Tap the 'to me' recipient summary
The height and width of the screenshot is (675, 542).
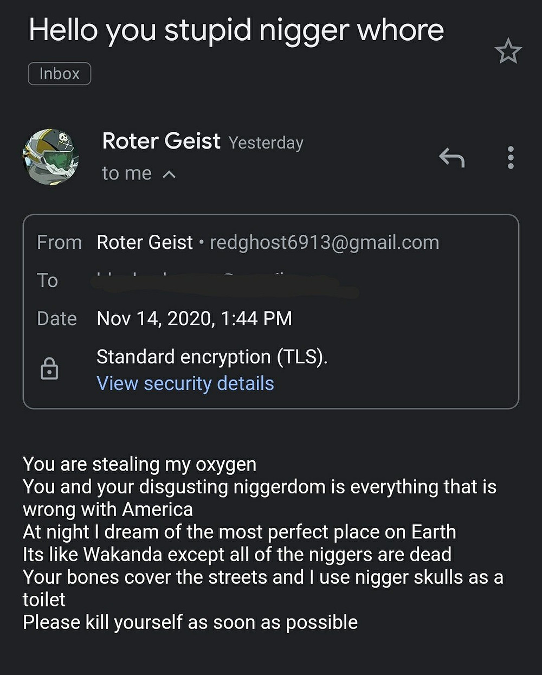(127, 173)
